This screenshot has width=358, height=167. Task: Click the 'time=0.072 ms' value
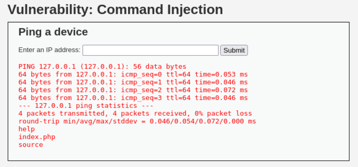click(x=221, y=90)
